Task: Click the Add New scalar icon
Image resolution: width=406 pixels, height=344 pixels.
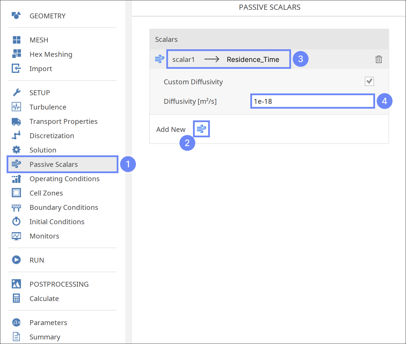Action: click(x=201, y=129)
